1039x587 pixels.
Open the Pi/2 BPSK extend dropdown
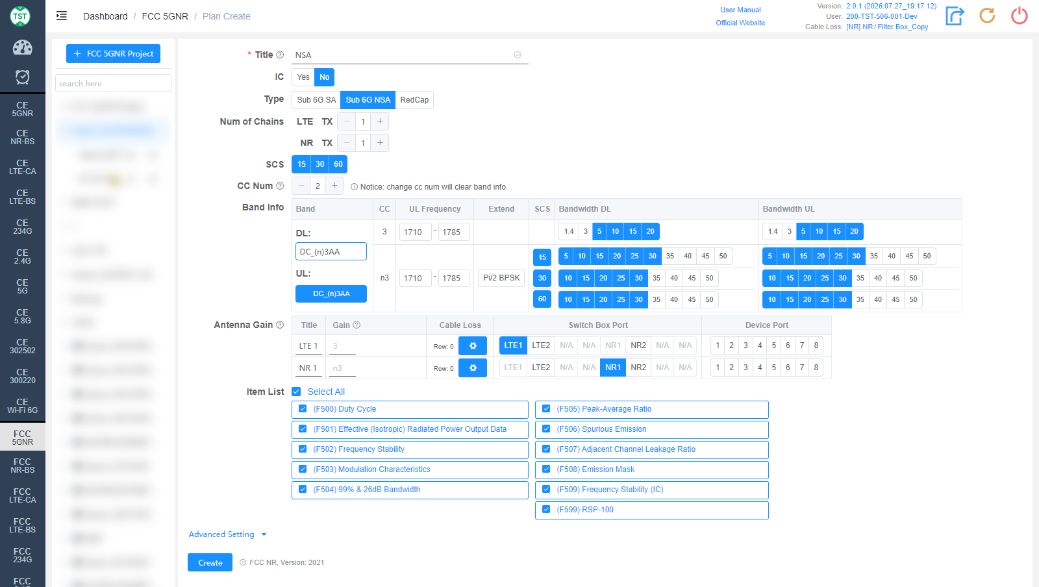[x=501, y=278]
